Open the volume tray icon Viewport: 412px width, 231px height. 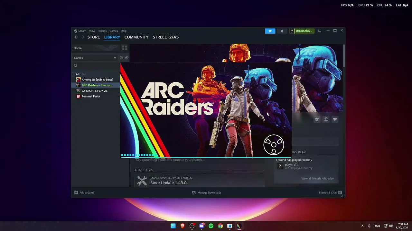[x=391, y=226]
